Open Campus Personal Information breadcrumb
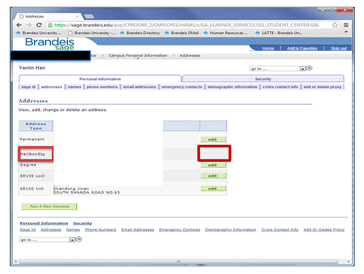Screen dimensions: 364x274 pyautogui.click(x=138, y=55)
